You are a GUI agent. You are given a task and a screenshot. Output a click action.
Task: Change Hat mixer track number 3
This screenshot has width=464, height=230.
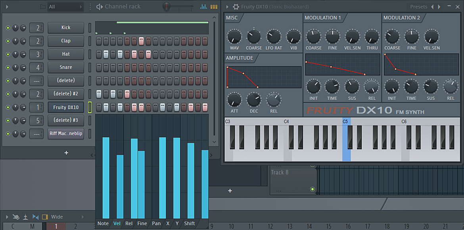36,54
